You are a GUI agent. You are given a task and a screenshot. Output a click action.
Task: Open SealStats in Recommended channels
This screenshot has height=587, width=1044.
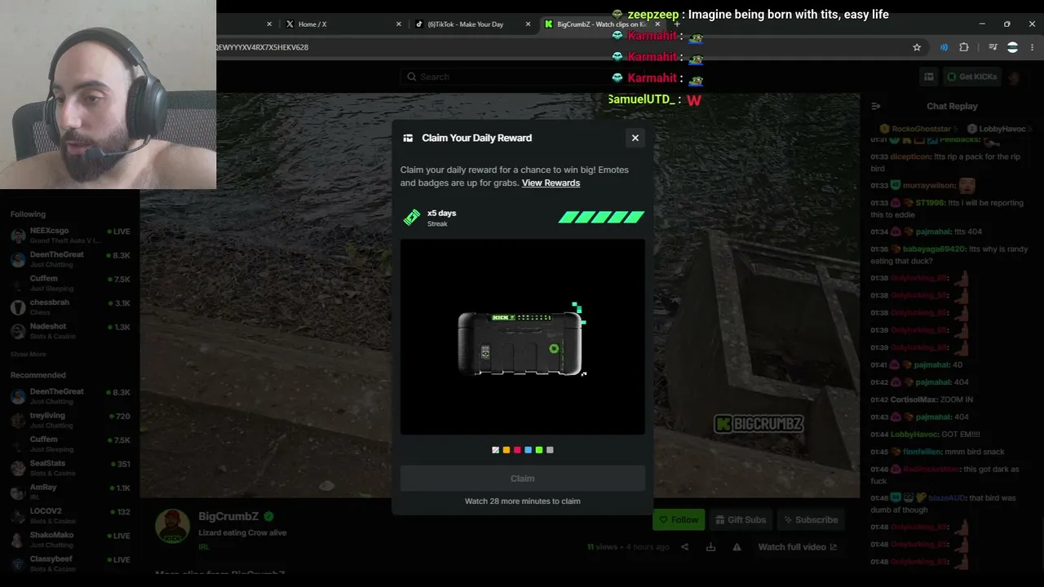click(x=70, y=468)
